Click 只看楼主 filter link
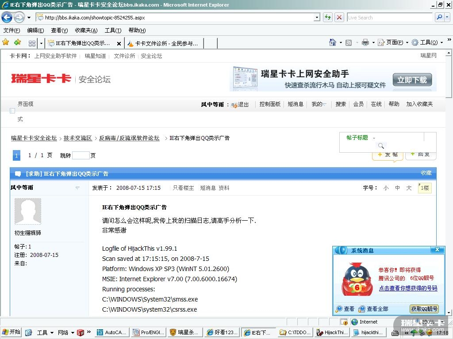This screenshot has height=339, width=453. [x=183, y=188]
